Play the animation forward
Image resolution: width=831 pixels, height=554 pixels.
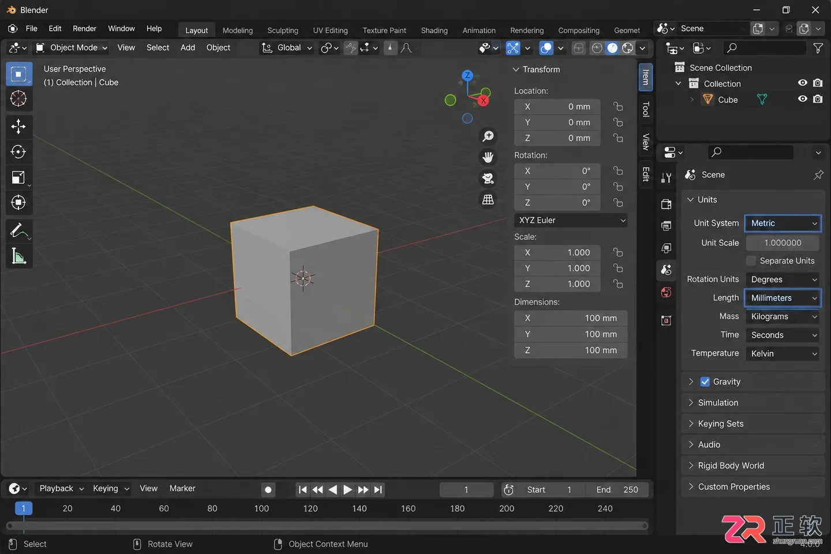pyautogui.click(x=347, y=489)
